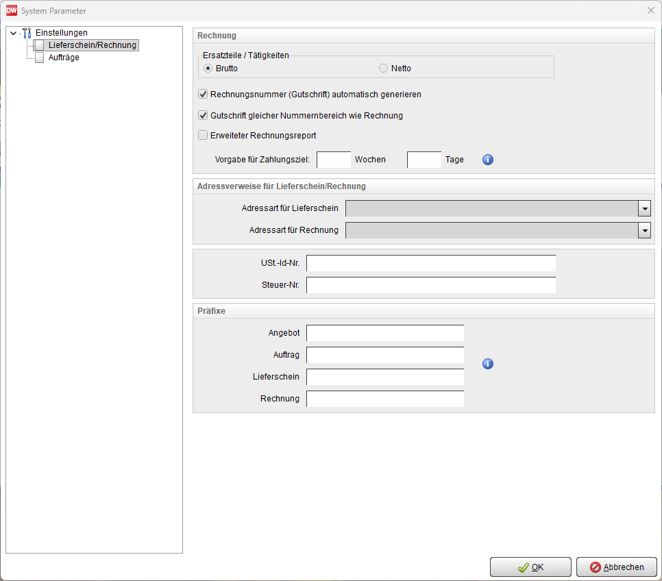Image resolution: width=662 pixels, height=581 pixels.
Task: Open the Adressart für Rechnung dropdown
Action: (x=644, y=230)
